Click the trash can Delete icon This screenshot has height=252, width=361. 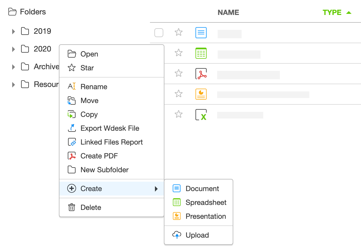coord(72,207)
